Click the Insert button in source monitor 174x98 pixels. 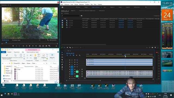point(40,46)
